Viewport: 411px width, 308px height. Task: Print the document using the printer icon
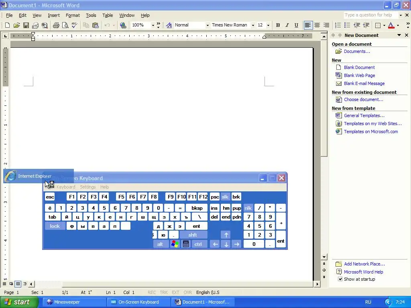(x=56, y=25)
